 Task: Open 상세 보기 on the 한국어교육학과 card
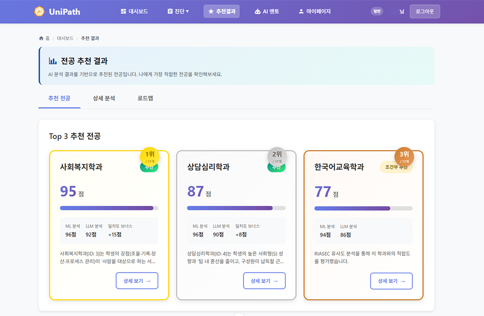(x=392, y=280)
